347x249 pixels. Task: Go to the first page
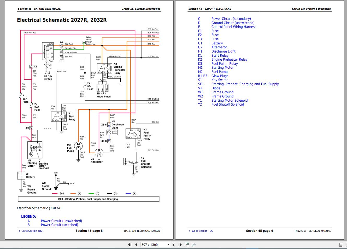point(130,245)
